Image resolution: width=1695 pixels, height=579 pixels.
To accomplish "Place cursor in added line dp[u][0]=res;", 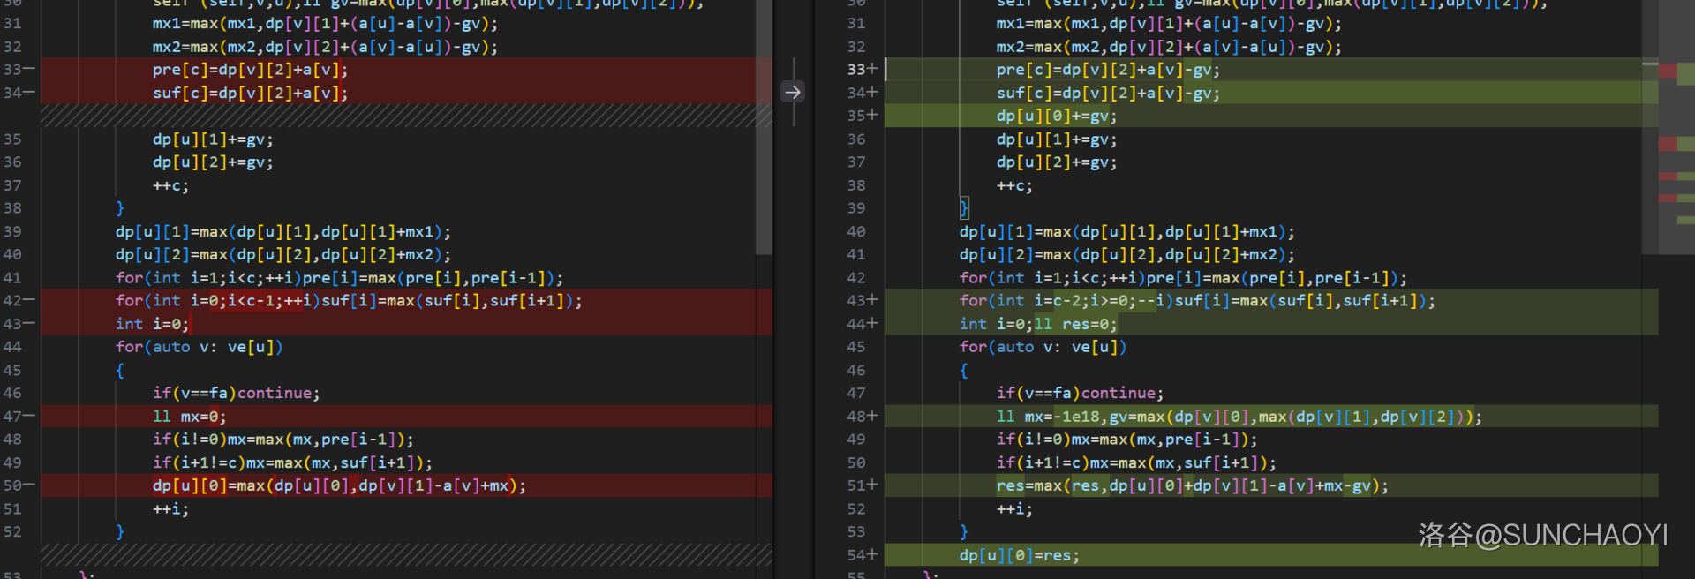I will click(x=1019, y=555).
